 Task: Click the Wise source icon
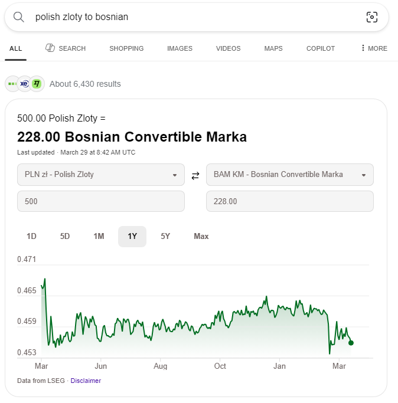pyautogui.click(x=37, y=84)
